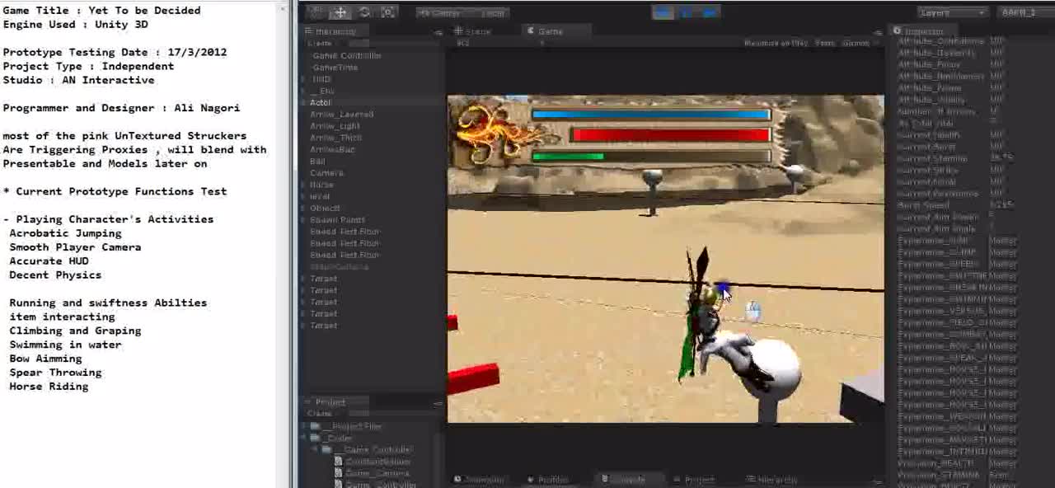
Task: Select Game Controller in the Hierarchy list
Action: (346, 55)
